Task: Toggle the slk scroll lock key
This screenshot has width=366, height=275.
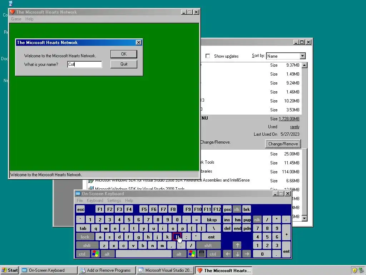Action: pyautogui.click(x=237, y=209)
